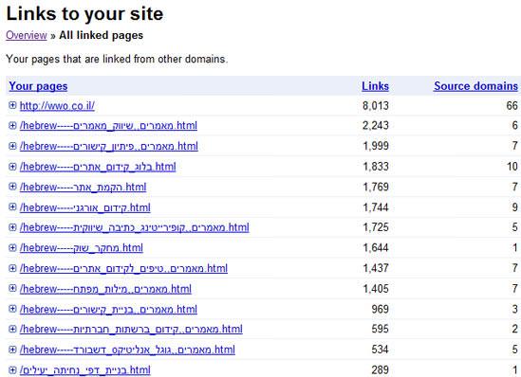Select the links count "1,999"
This screenshot has height=377, width=521.
point(376,146)
